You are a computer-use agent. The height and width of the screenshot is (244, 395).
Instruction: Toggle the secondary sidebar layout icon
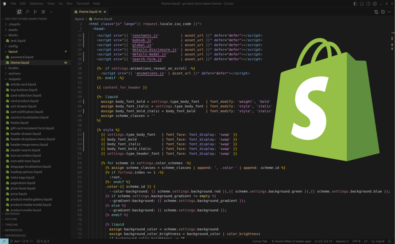(368, 4)
